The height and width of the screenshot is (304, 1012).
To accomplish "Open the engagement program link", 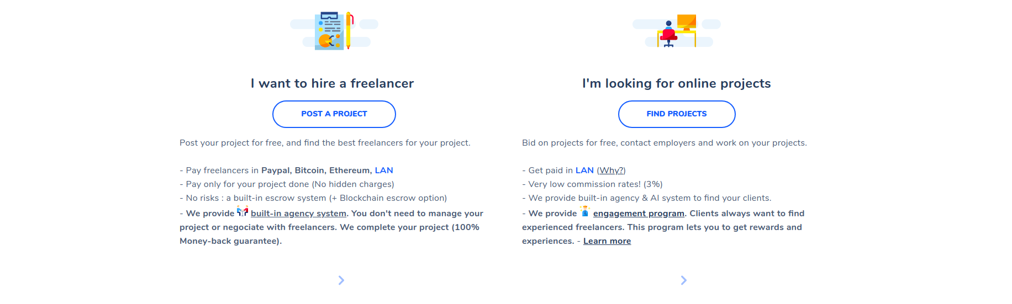I will [639, 214].
